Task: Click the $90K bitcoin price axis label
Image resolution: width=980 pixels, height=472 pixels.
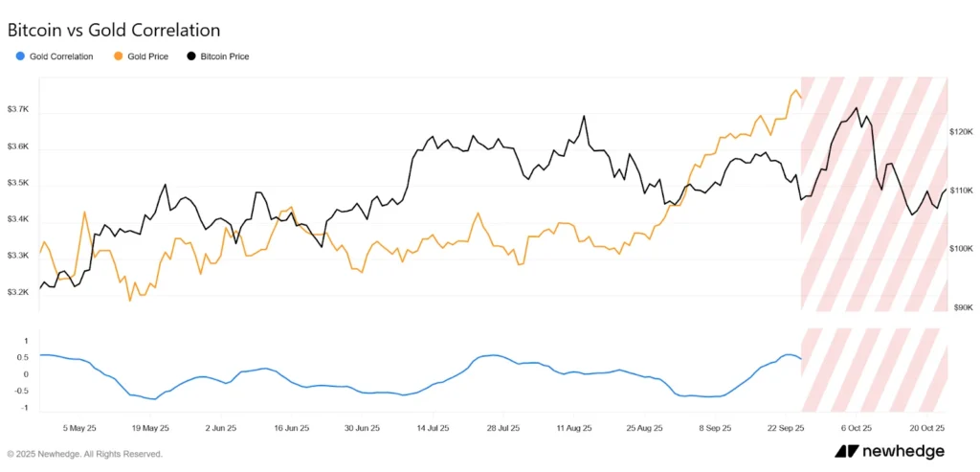Action: (961, 307)
